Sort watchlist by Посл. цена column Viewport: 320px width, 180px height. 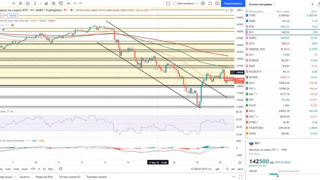[282, 11]
